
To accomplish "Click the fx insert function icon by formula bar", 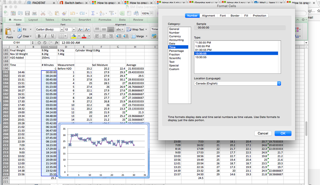I will pyautogui.click(x=57, y=43).
